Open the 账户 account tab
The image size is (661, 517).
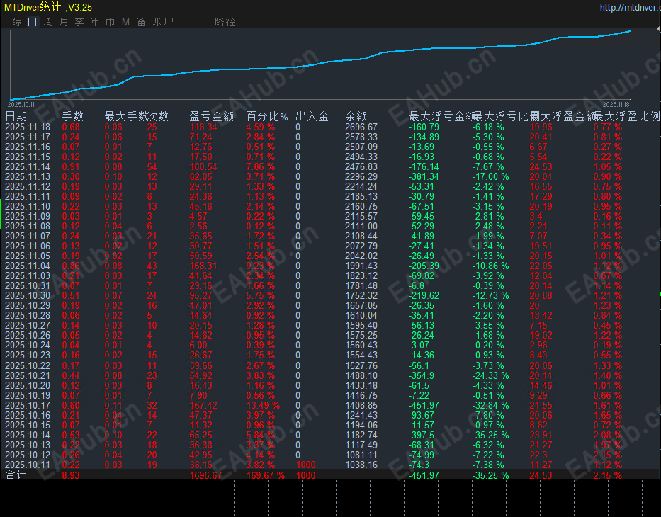162,22
